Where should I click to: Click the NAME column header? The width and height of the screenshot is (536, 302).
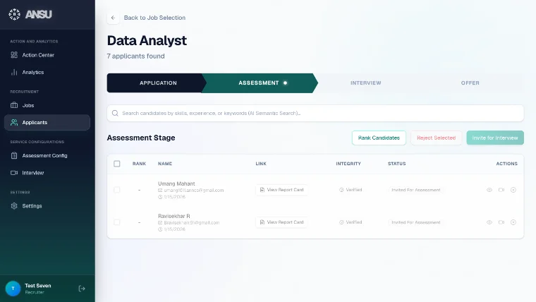165,164
